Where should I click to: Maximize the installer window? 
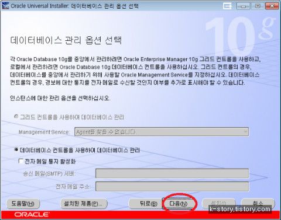tap(258, 6)
